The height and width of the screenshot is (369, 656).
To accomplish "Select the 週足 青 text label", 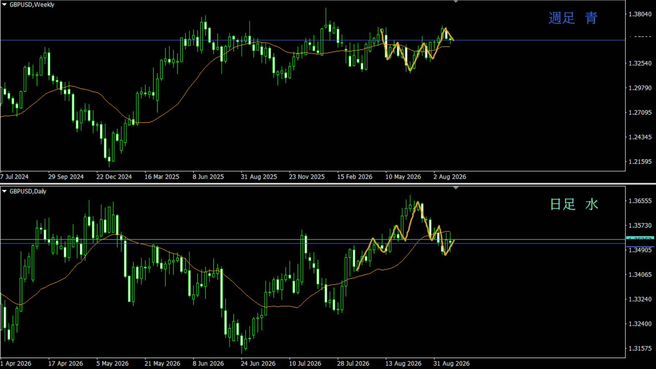I will 573,18.
